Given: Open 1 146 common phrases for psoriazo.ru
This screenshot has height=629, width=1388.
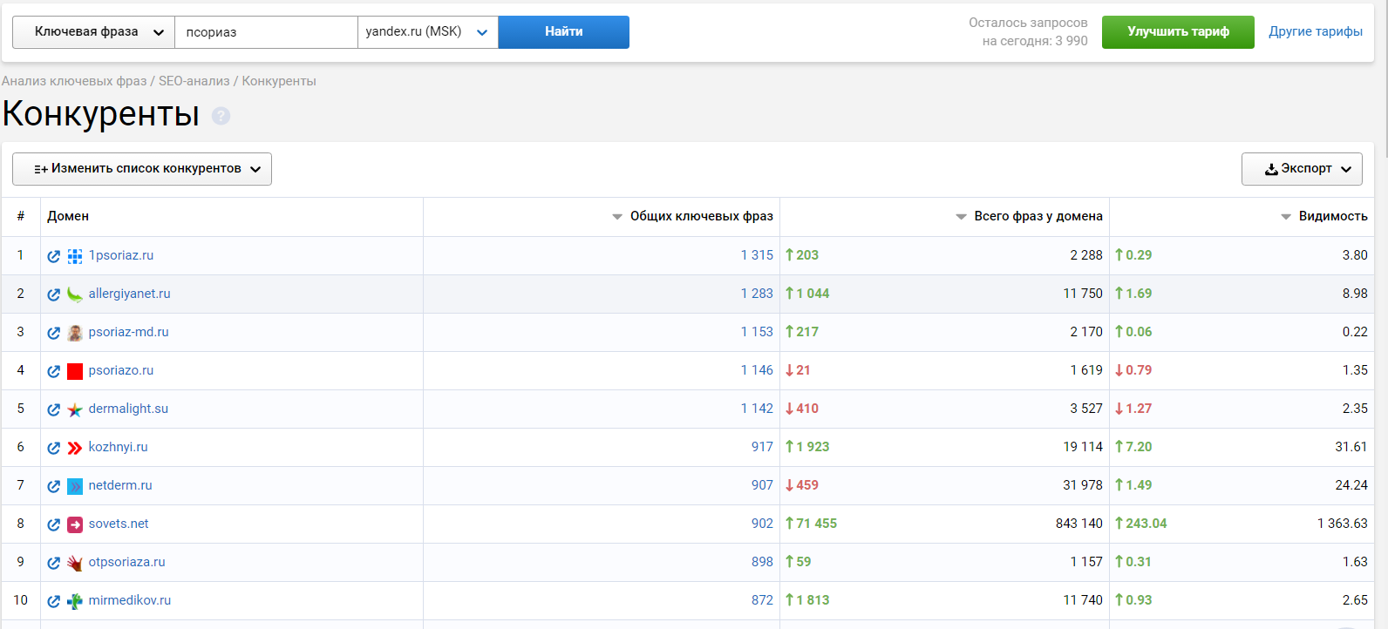Looking at the screenshot, I should point(757,370).
